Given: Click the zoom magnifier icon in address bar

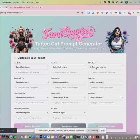Looking at the screenshot, I should pos(78,13).
